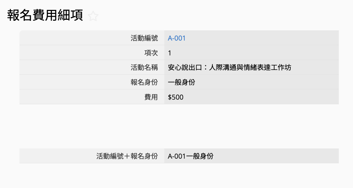
Task: Star this record as a favorite
Action: [93, 16]
